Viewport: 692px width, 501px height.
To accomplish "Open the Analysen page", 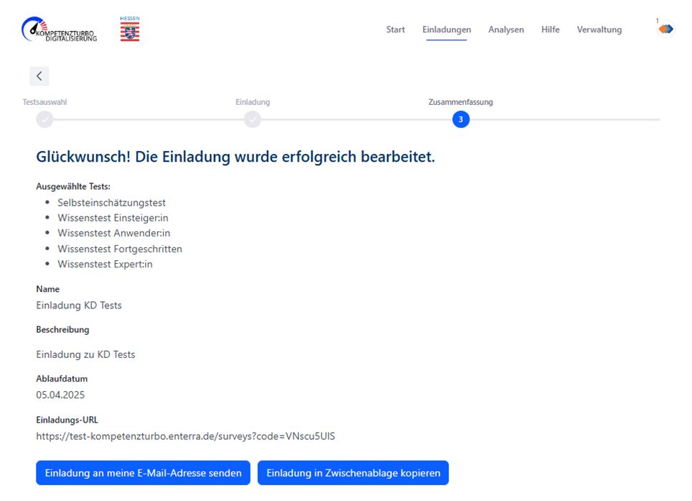I will (x=506, y=29).
